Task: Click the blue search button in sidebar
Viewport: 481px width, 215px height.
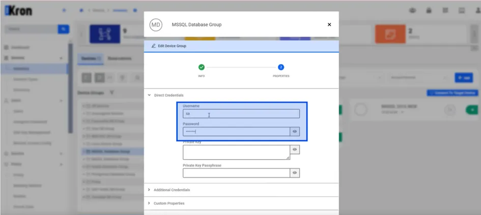Action: click(x=64, y=29)
